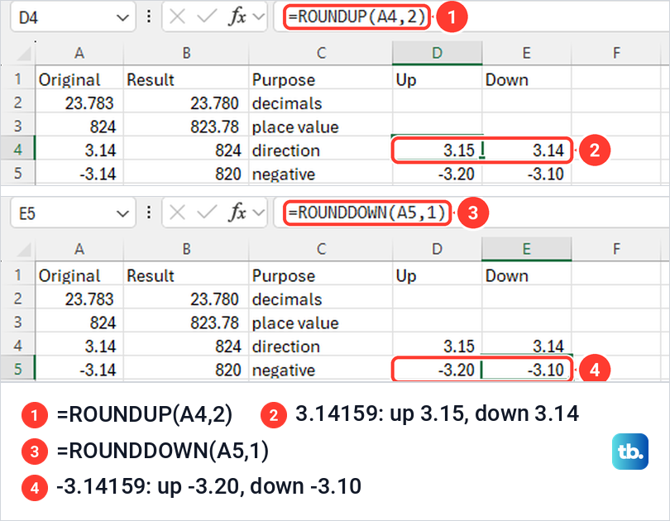This screenshot has width=670, height=521.
Task: Expand the fx dropdown arrow in the D4 formula bar
Action: point(259,17)
